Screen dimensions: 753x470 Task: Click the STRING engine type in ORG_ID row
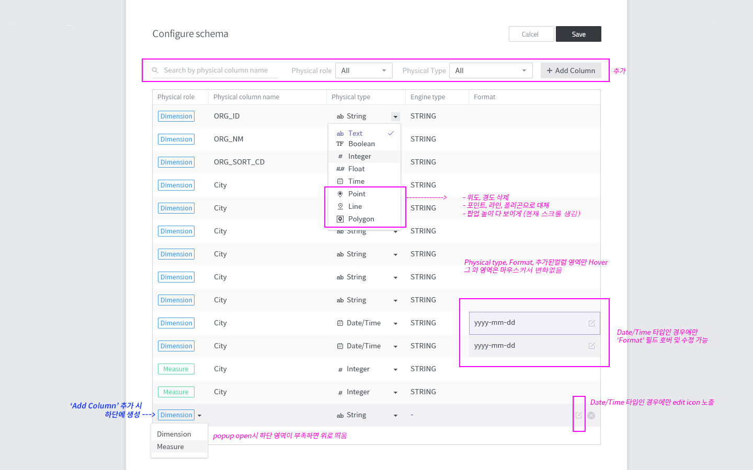(423, 116)
